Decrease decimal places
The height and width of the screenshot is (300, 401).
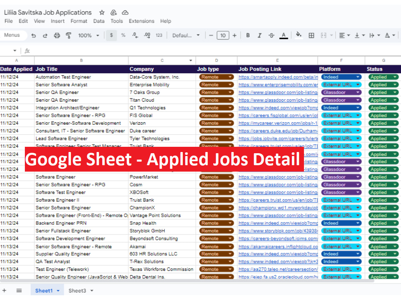(x=135, y=35)
